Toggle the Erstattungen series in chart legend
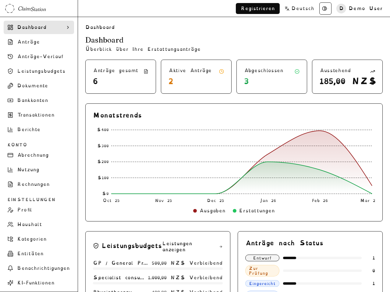 [254, 211]
